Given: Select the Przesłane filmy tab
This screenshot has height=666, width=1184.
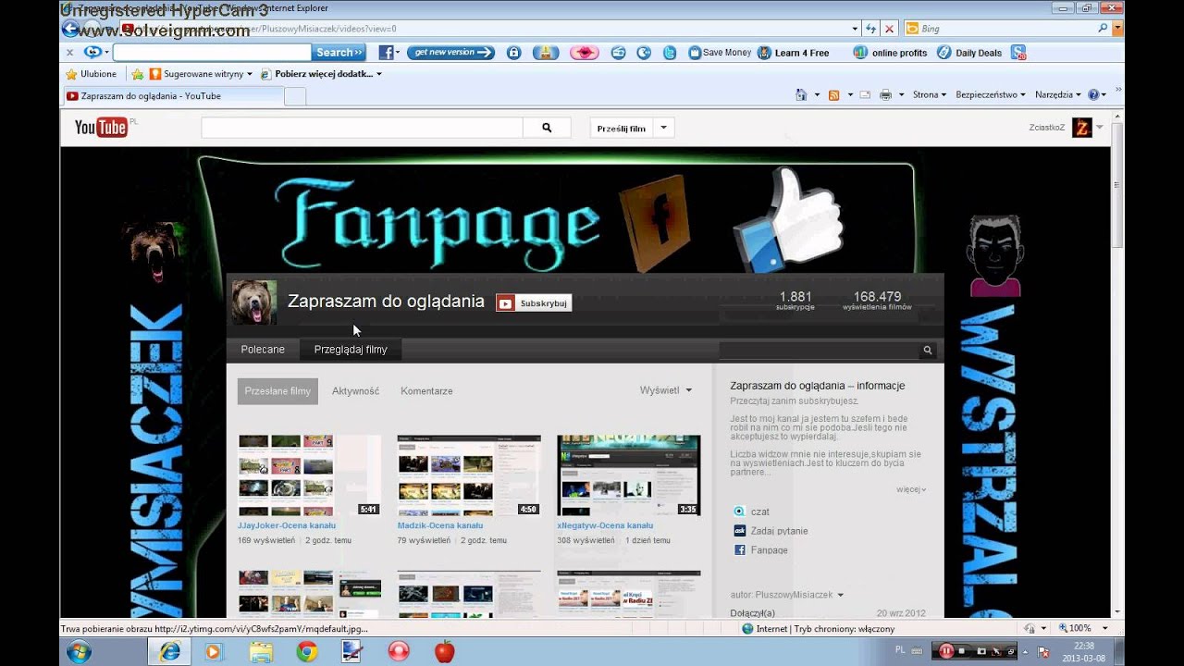Looking at the screenshot, I should tap(277, 391).
